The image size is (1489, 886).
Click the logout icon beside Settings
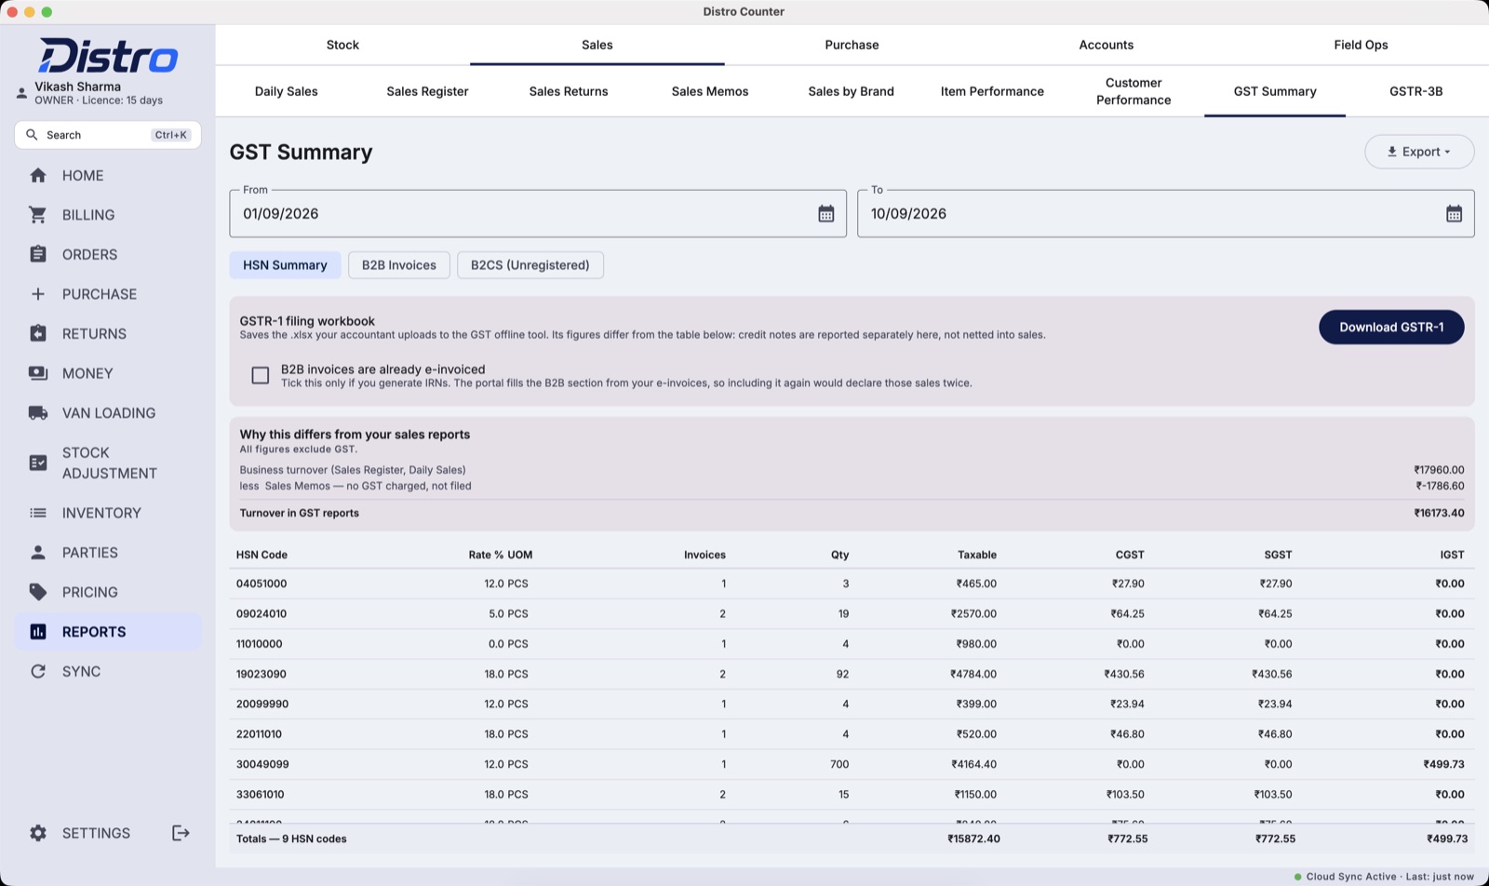pyautogui.click(x=181, y=833)
